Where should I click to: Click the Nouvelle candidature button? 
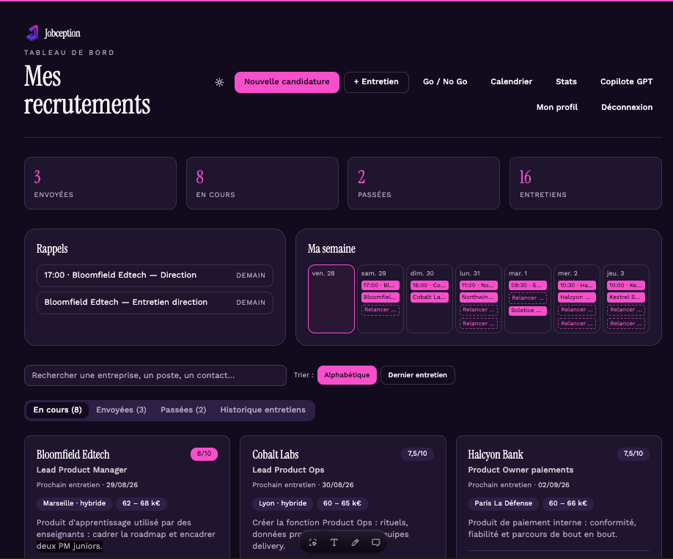point(287,82)
